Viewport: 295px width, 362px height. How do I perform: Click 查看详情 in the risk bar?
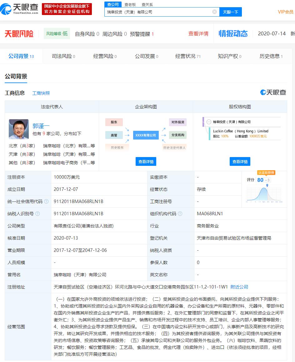(x=198, y=34)
